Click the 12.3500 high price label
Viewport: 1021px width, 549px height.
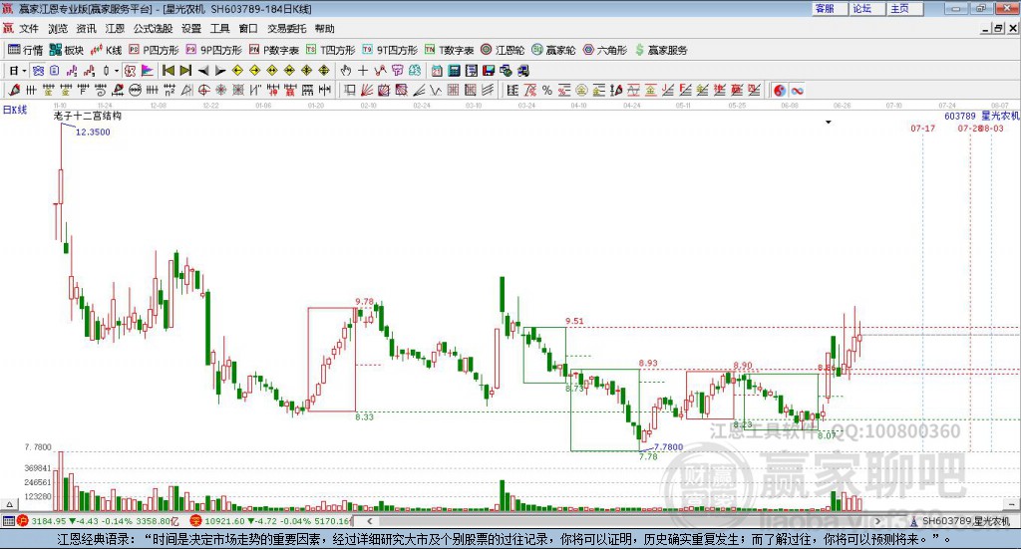click(x=93, y=133)
